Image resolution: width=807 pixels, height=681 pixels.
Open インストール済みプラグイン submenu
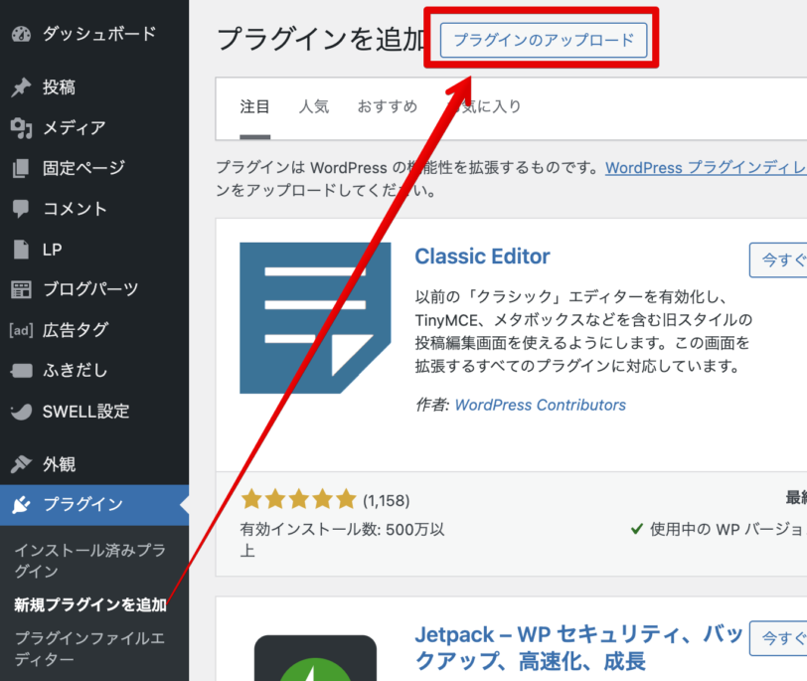(x=90, y=561)
